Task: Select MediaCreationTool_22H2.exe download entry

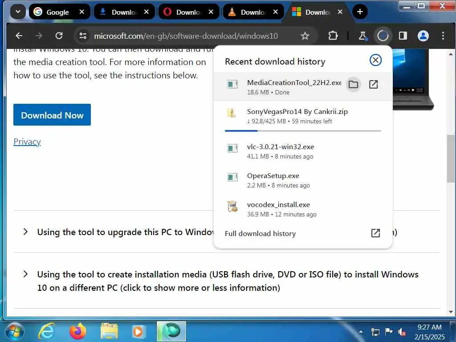Action: [x=303, y=87]
